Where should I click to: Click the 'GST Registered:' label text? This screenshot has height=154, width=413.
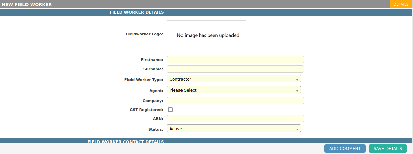click(x=146, y=110)
